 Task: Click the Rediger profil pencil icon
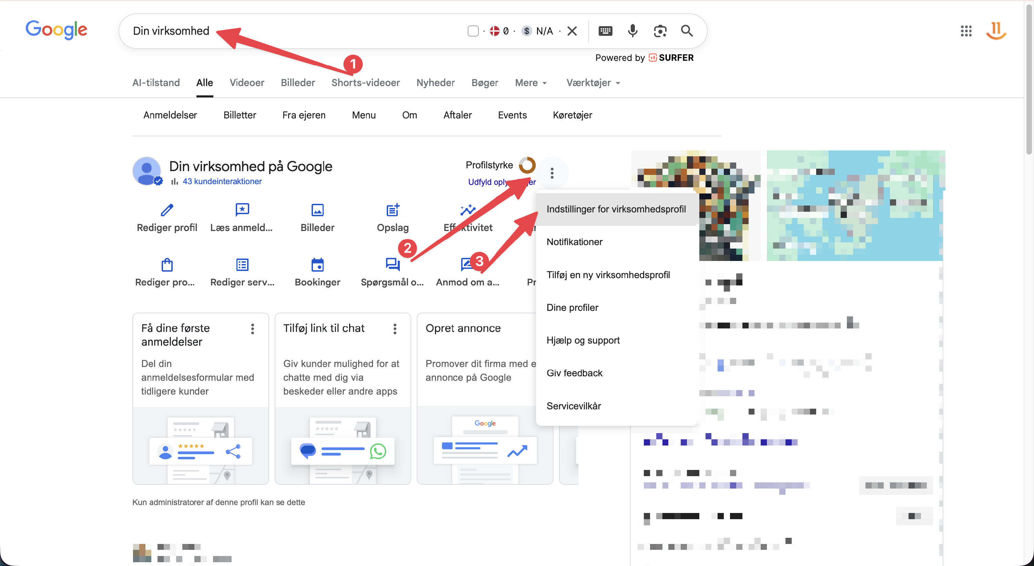167,210
